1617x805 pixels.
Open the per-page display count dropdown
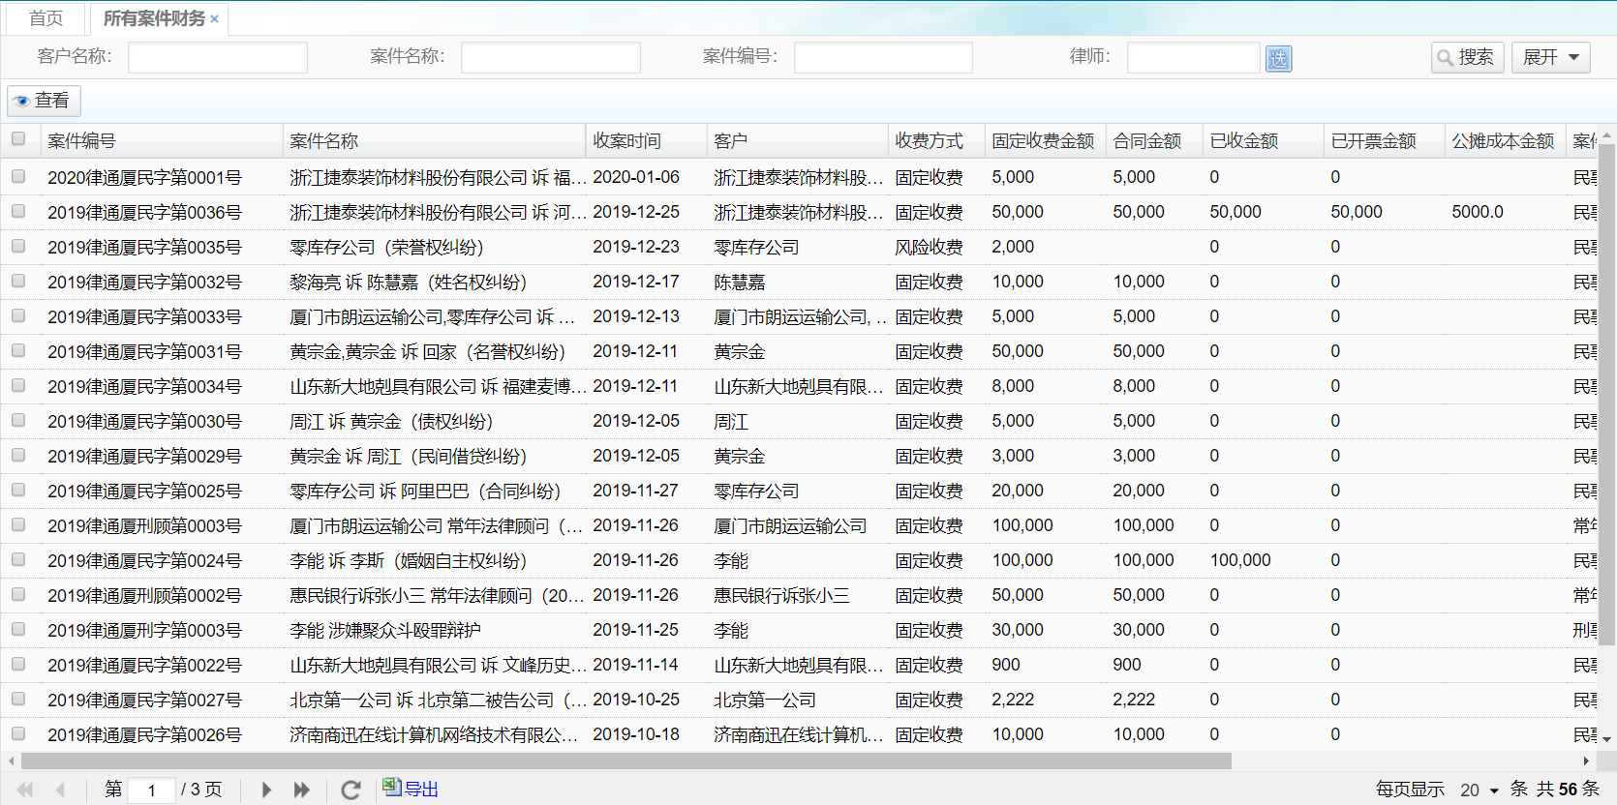point(1479,790)
